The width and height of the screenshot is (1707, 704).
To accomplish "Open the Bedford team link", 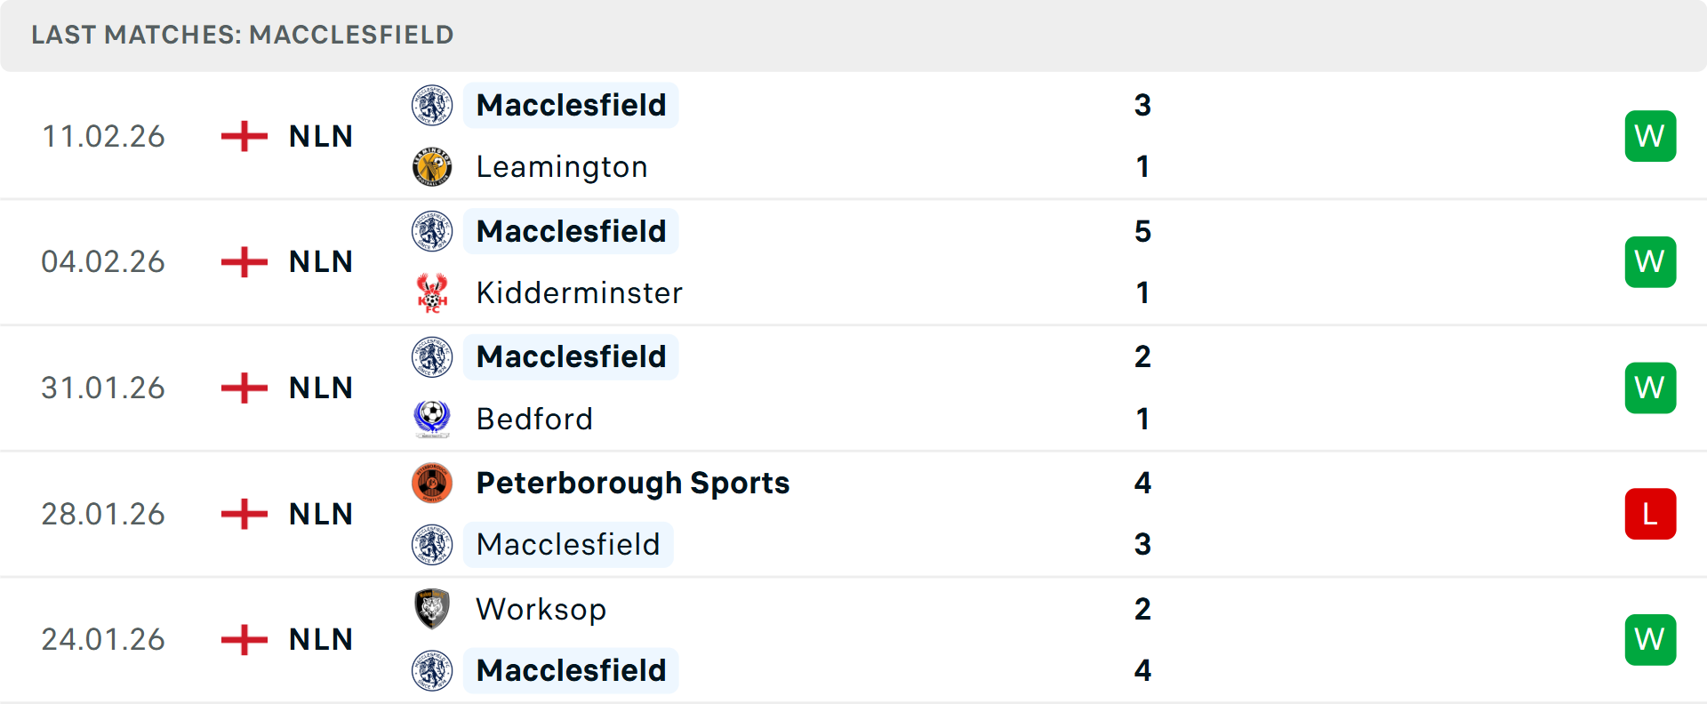I will pyautogui.click(x=534, y=419).
